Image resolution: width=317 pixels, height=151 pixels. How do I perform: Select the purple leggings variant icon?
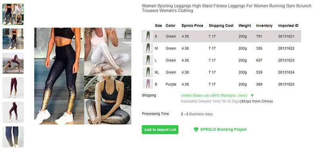coord(147,84)
